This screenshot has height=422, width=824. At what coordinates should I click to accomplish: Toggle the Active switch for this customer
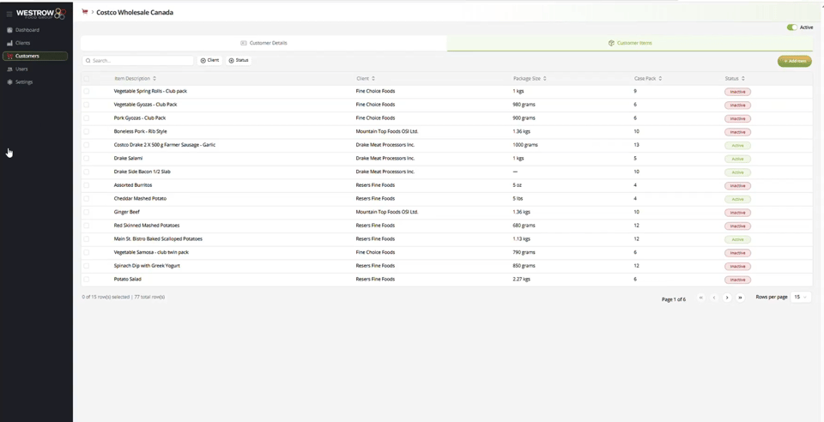791,27
